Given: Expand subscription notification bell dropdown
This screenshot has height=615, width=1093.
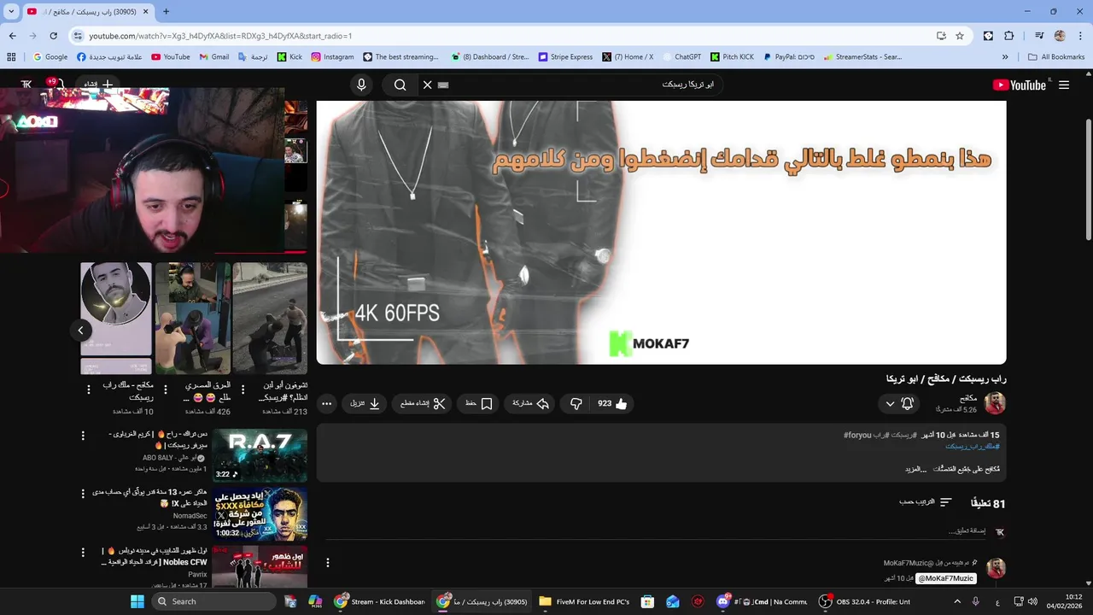Looking at the screenshot, I should 898,403.
